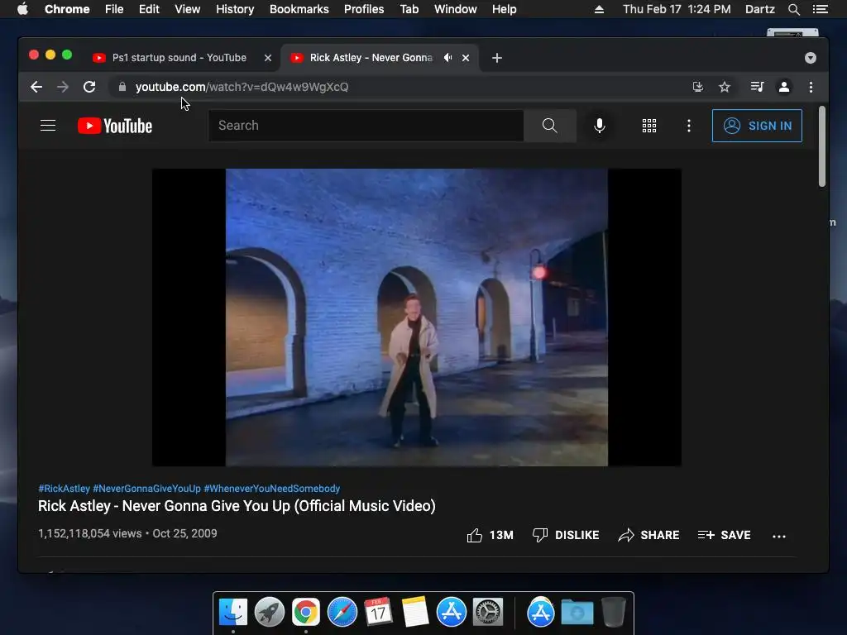Share the video

click(x=648, y=535)
